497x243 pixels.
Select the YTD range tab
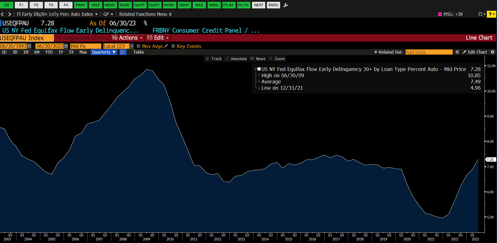pos(49,52)
